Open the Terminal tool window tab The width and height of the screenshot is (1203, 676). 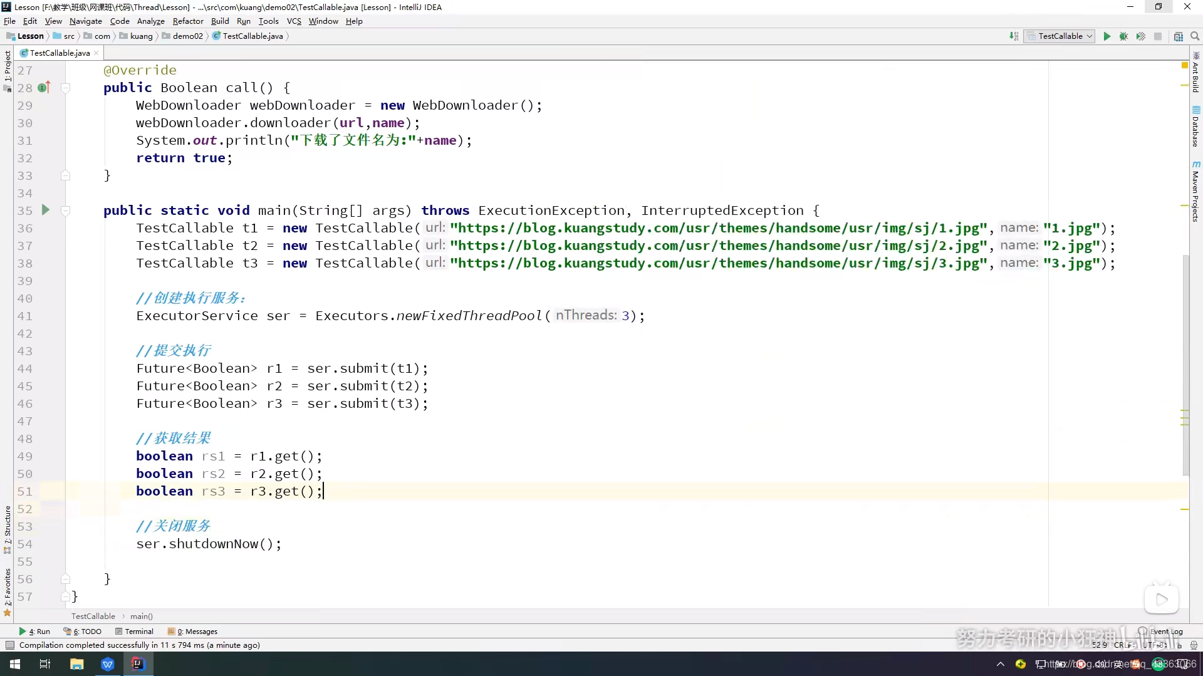pyautogui.click(x=134, y=632)
